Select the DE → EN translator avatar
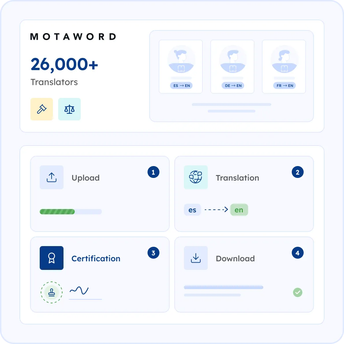Screen dimensions: 344x344 [x=233, y=59]
